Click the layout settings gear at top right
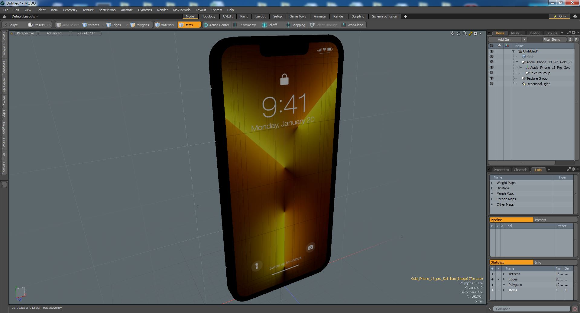Screen dimensions: 580x313 pos(575,16)
